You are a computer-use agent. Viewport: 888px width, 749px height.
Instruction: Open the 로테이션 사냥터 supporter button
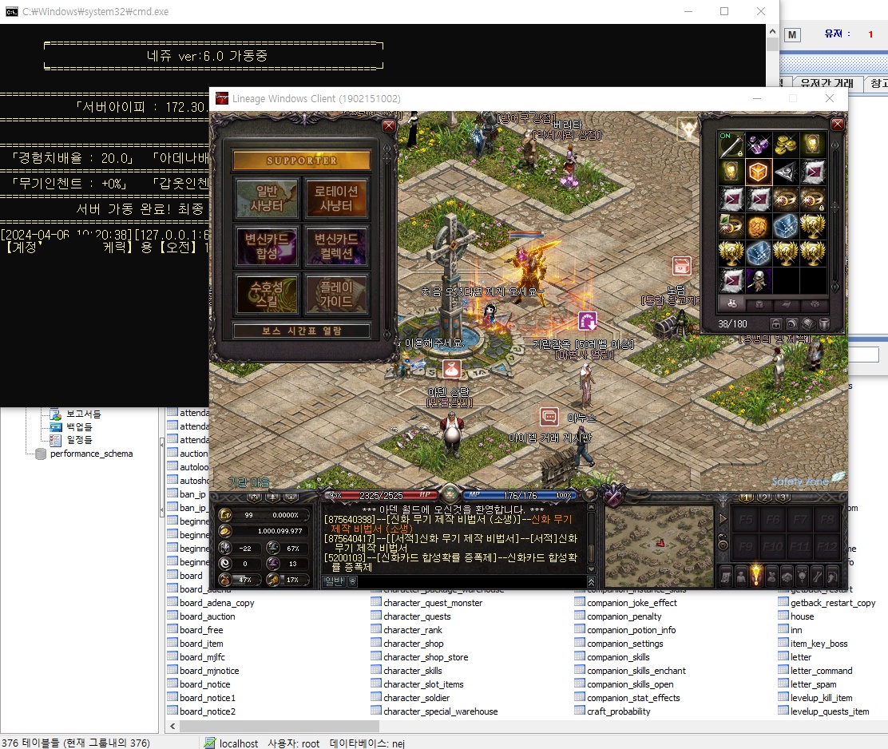coord(336,198)
